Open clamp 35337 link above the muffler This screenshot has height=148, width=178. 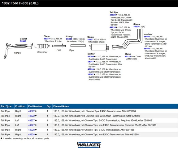(x=90, y=39)
